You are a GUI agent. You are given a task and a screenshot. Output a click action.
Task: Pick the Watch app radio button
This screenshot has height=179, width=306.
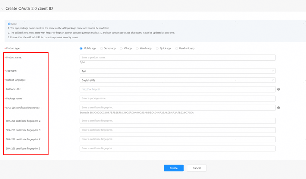click(137, 48)
